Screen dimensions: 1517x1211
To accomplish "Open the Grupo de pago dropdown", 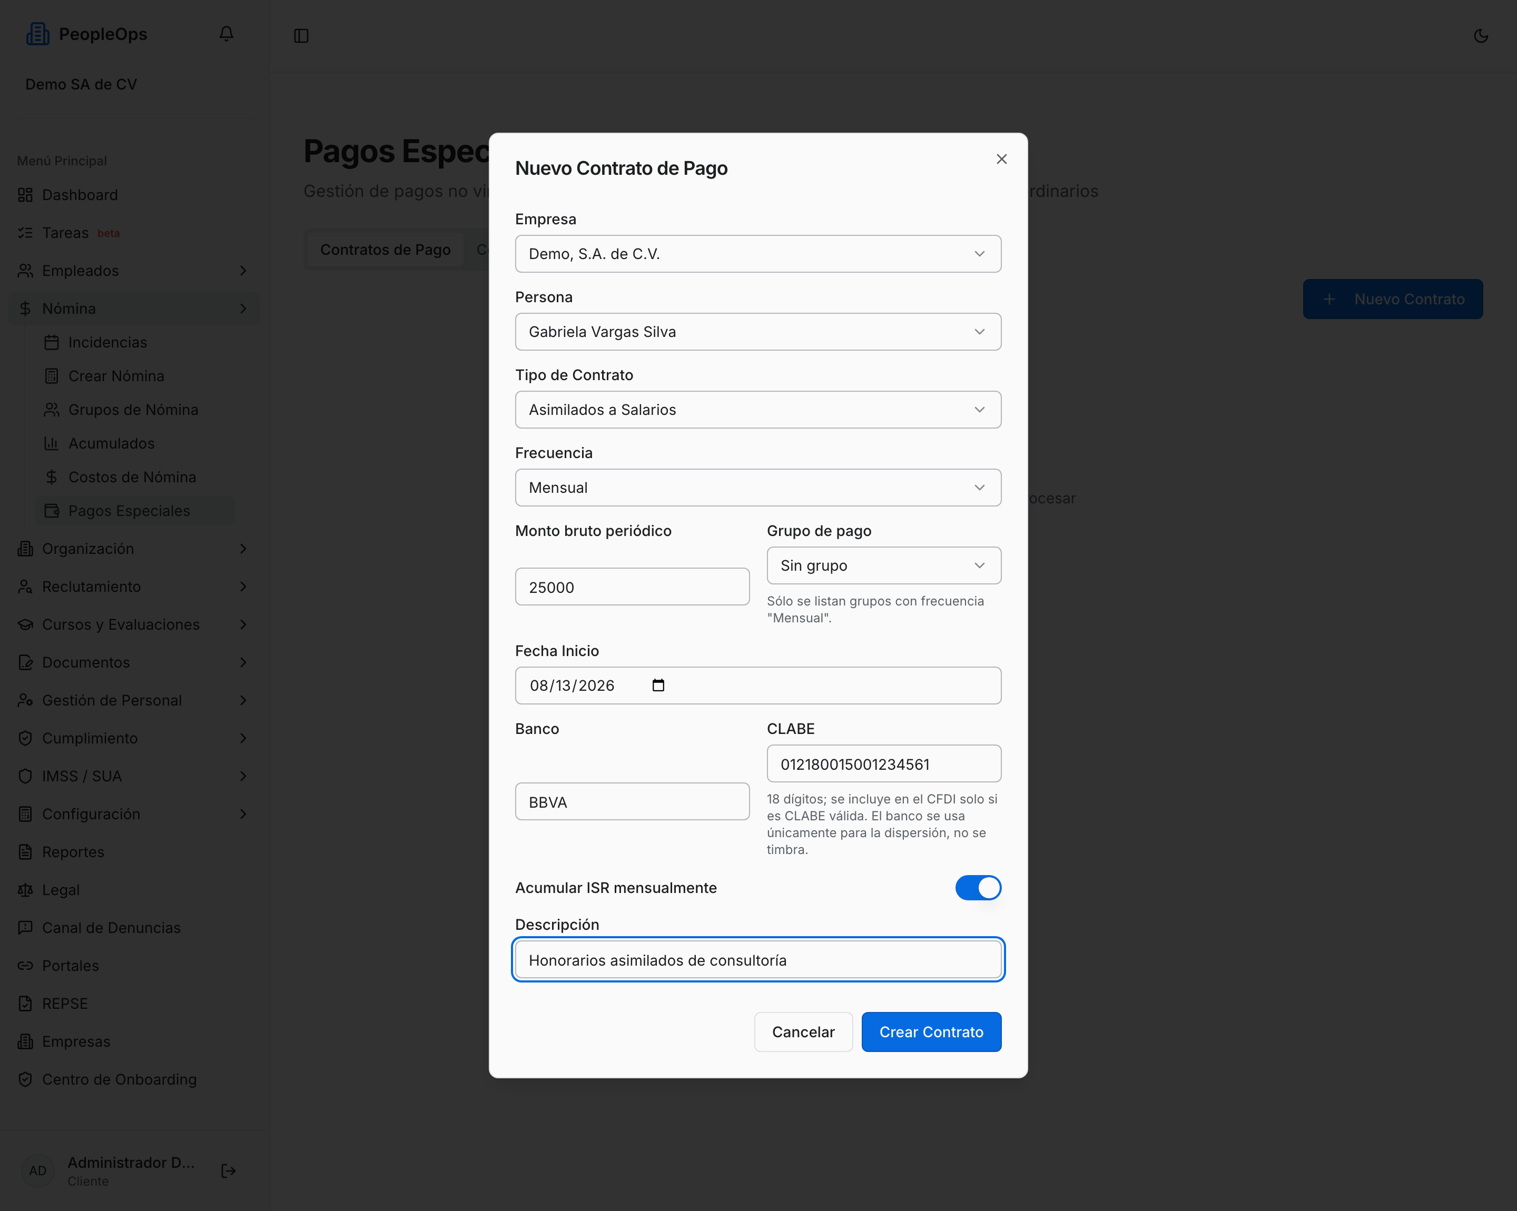I will [x=884, y=566].
